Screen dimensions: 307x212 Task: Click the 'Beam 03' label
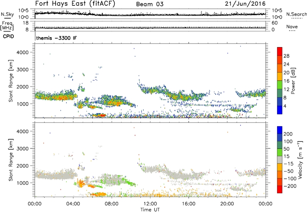pyautogui.click(x=150, y=4)
